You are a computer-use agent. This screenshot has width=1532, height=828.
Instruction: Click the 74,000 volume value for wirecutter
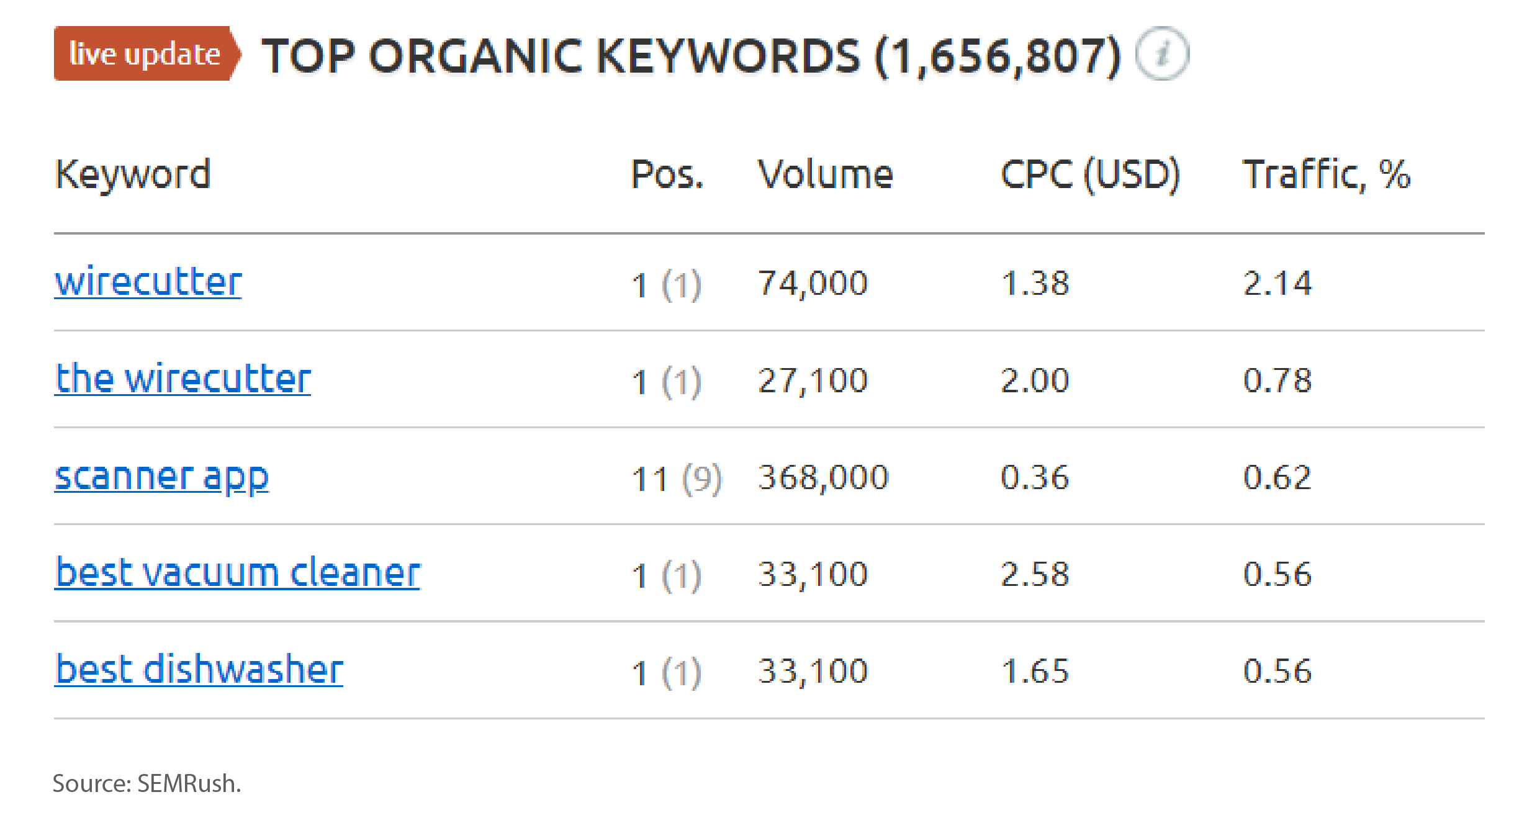point(813,283)
